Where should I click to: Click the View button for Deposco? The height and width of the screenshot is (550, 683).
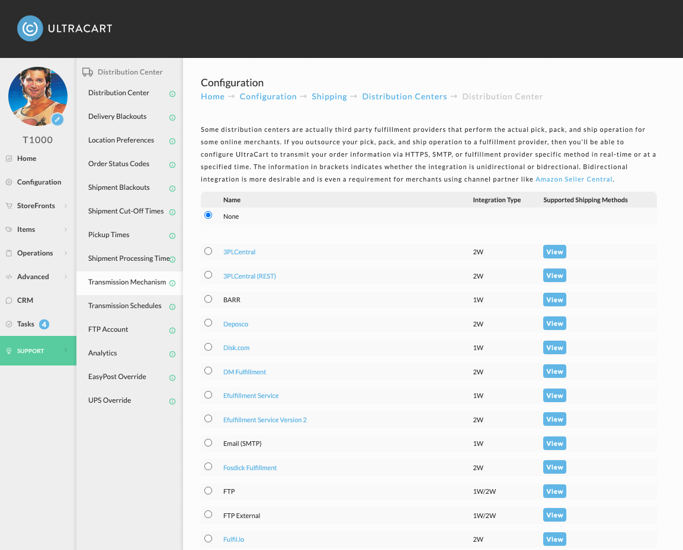click(x=554, y=323)
